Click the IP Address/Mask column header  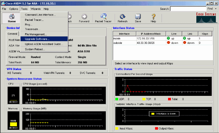point(151,34)
